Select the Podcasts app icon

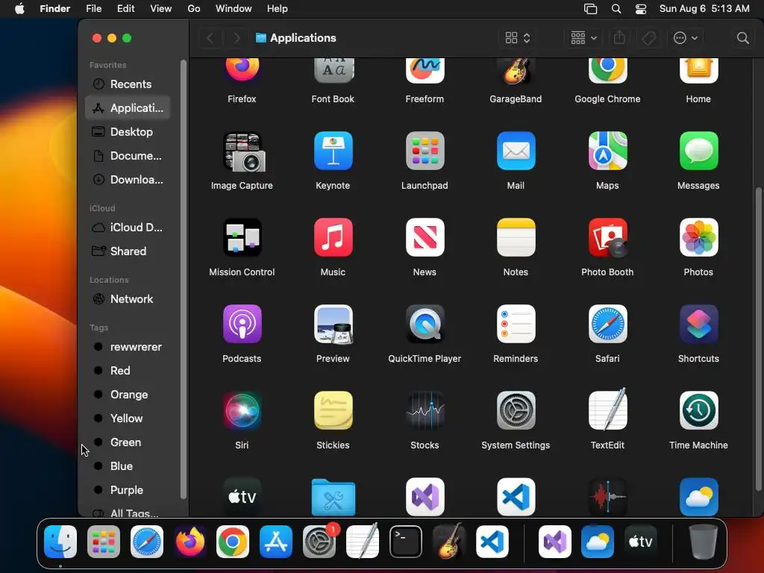tap(242, 324)
